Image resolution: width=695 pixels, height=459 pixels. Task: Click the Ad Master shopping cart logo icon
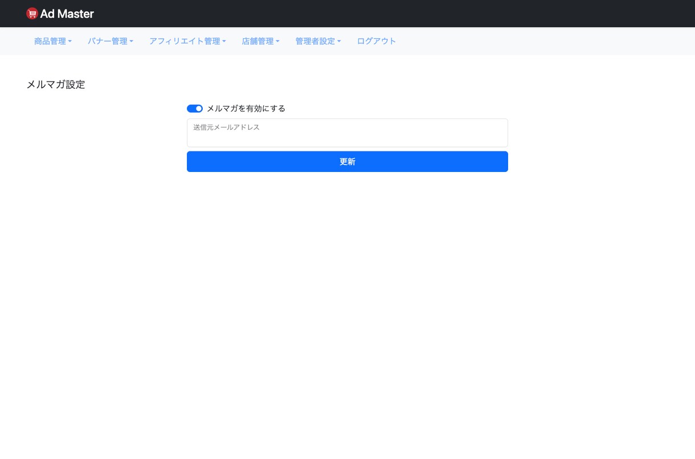pyautogui.click(x=32, y=14)
